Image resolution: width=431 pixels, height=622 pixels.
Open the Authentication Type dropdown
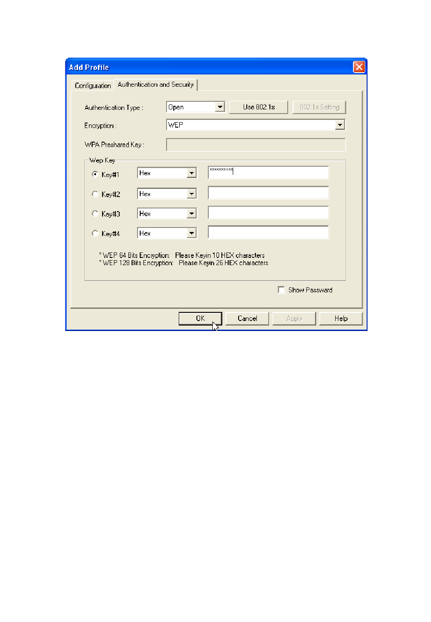point(220,107)
